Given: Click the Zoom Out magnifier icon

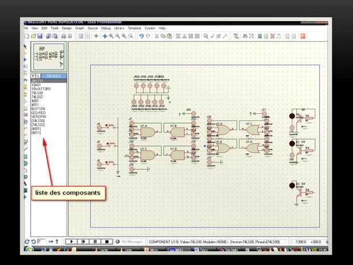Looking at the screenshot, I should coord(117,36).
